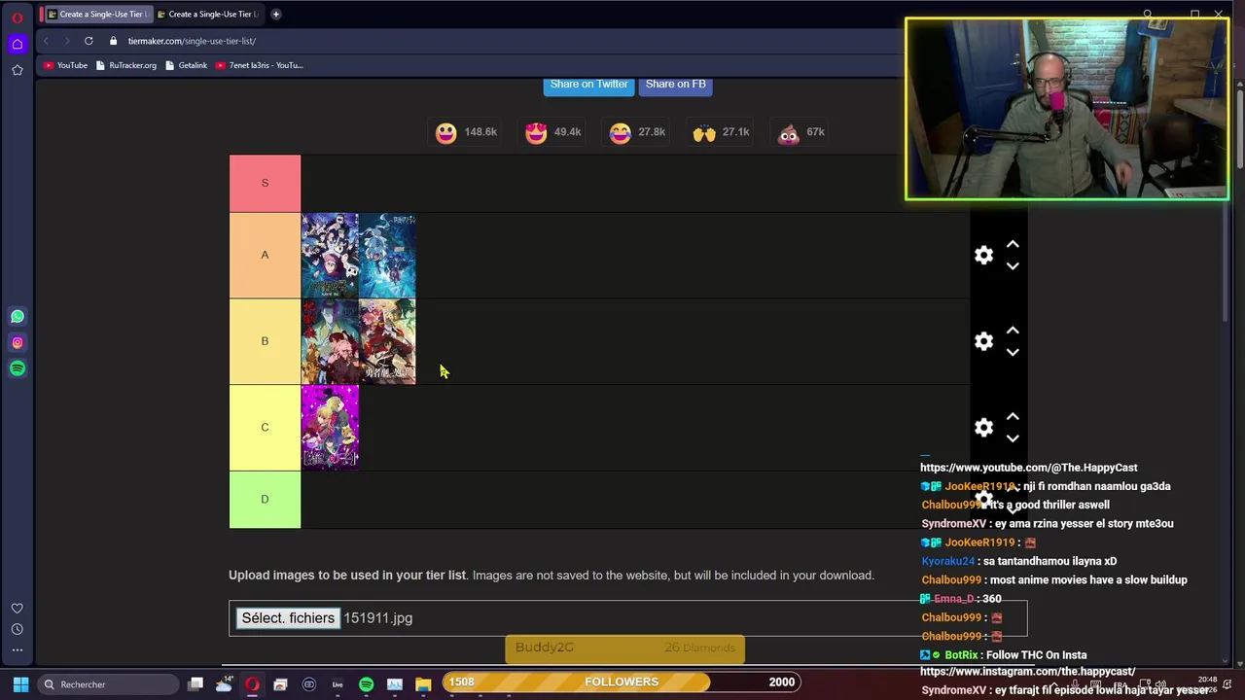The width and height of the screenshot is (1245, 700).
Task: Open the YouTube bookmark
Action: coord(66,65)
